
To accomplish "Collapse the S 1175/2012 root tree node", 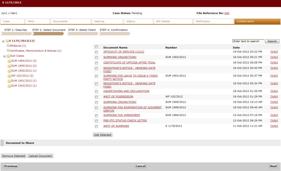I will pyautogui.click(x=3, y=41).
